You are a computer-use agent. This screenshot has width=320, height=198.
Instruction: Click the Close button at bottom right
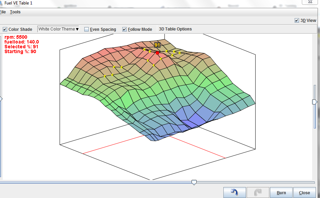(x=304, y=193)
